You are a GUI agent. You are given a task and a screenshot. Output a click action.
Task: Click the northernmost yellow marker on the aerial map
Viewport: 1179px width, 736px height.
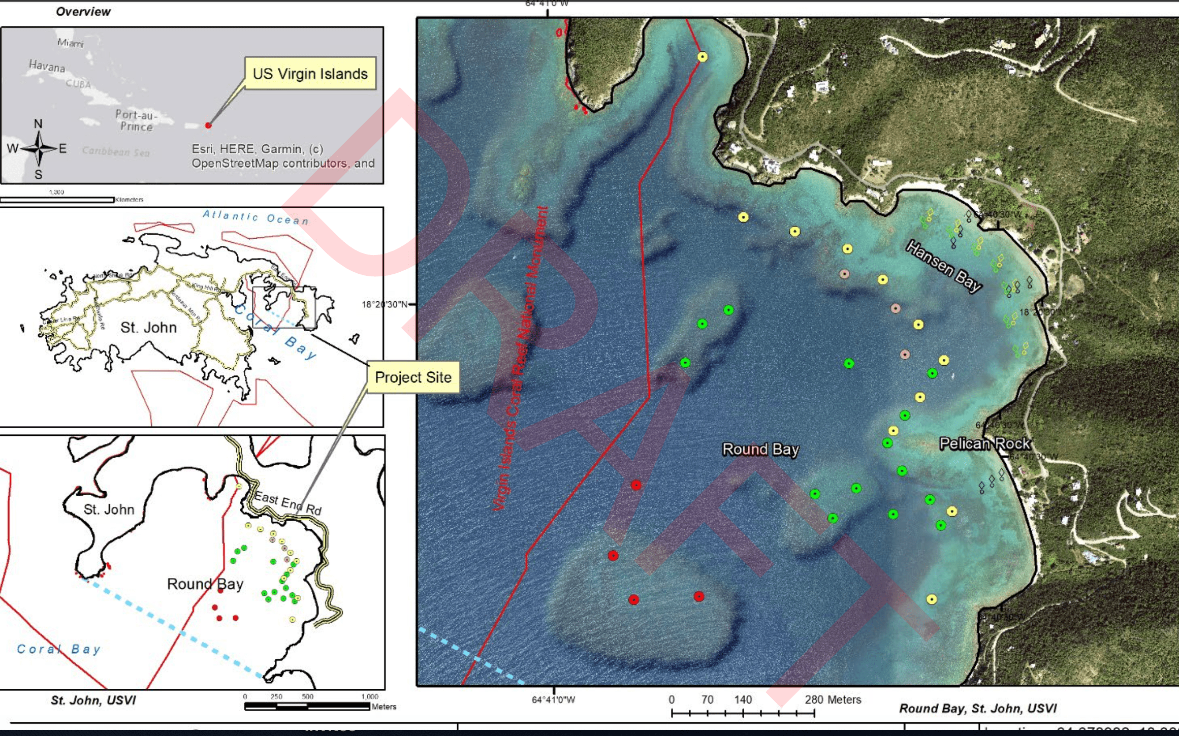(702, 57)
